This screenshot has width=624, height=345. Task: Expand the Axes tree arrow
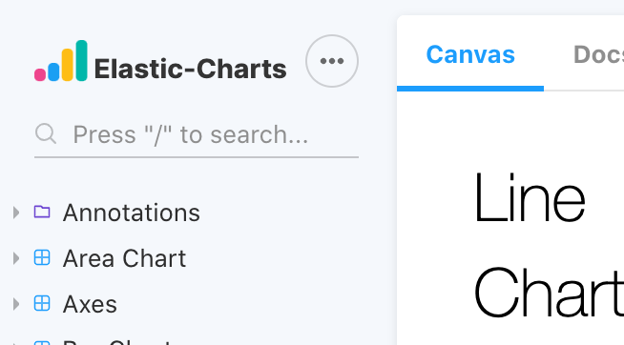click(16, 304)
